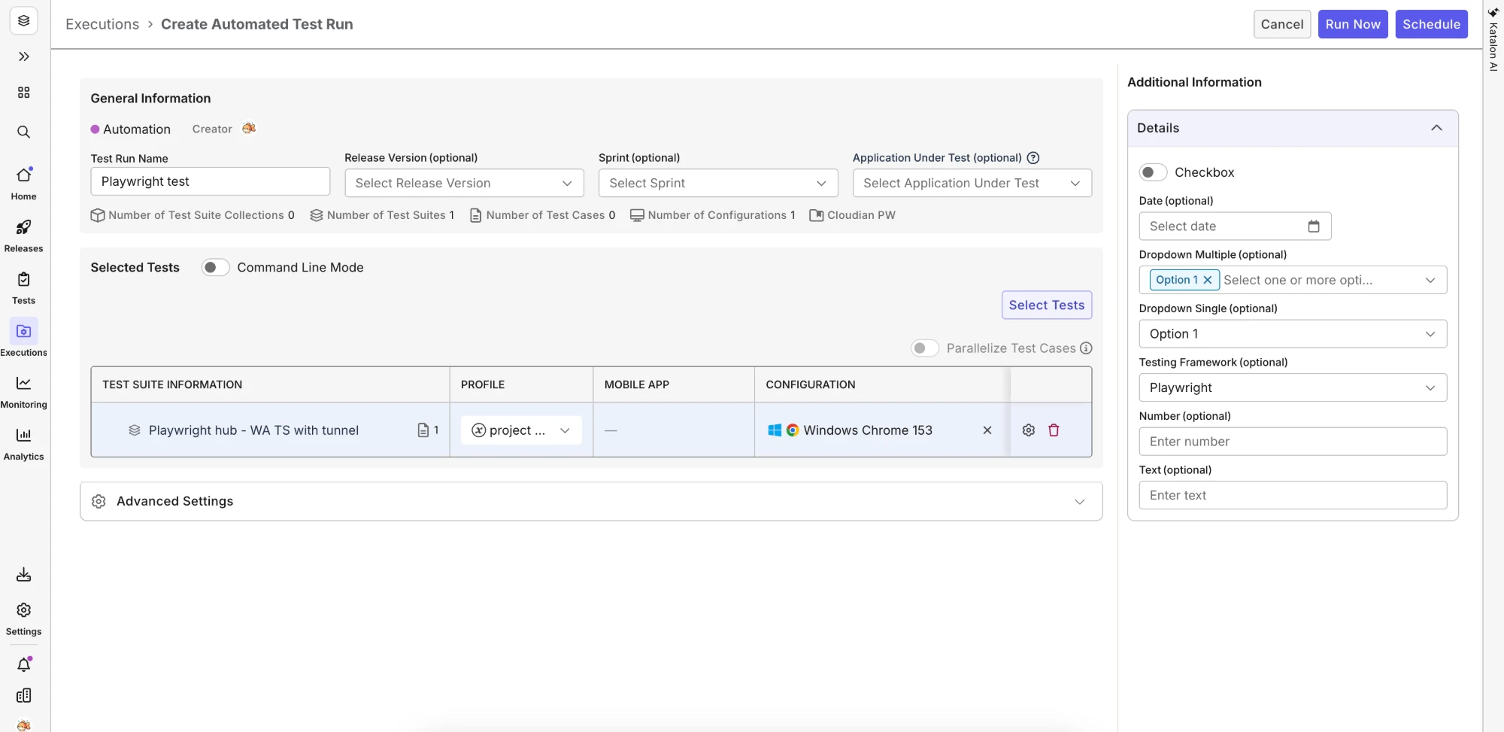The width and height of the screenshot is (1504, 732).
Task: Toggle Parallelize Test Cases switch
Action: [x=924, y=348]
